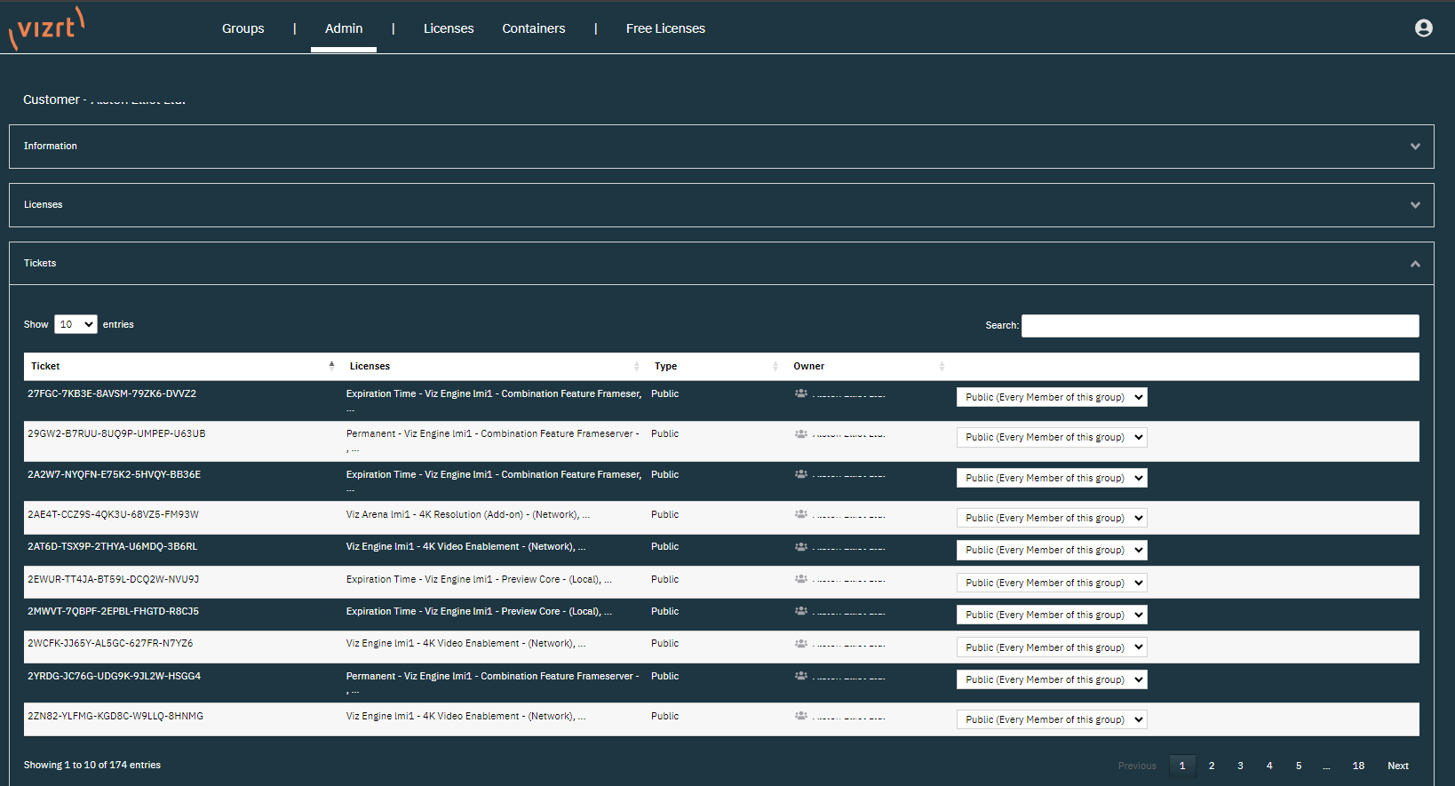
Task: Sort table by Owner column
Action: coord(942,366)
